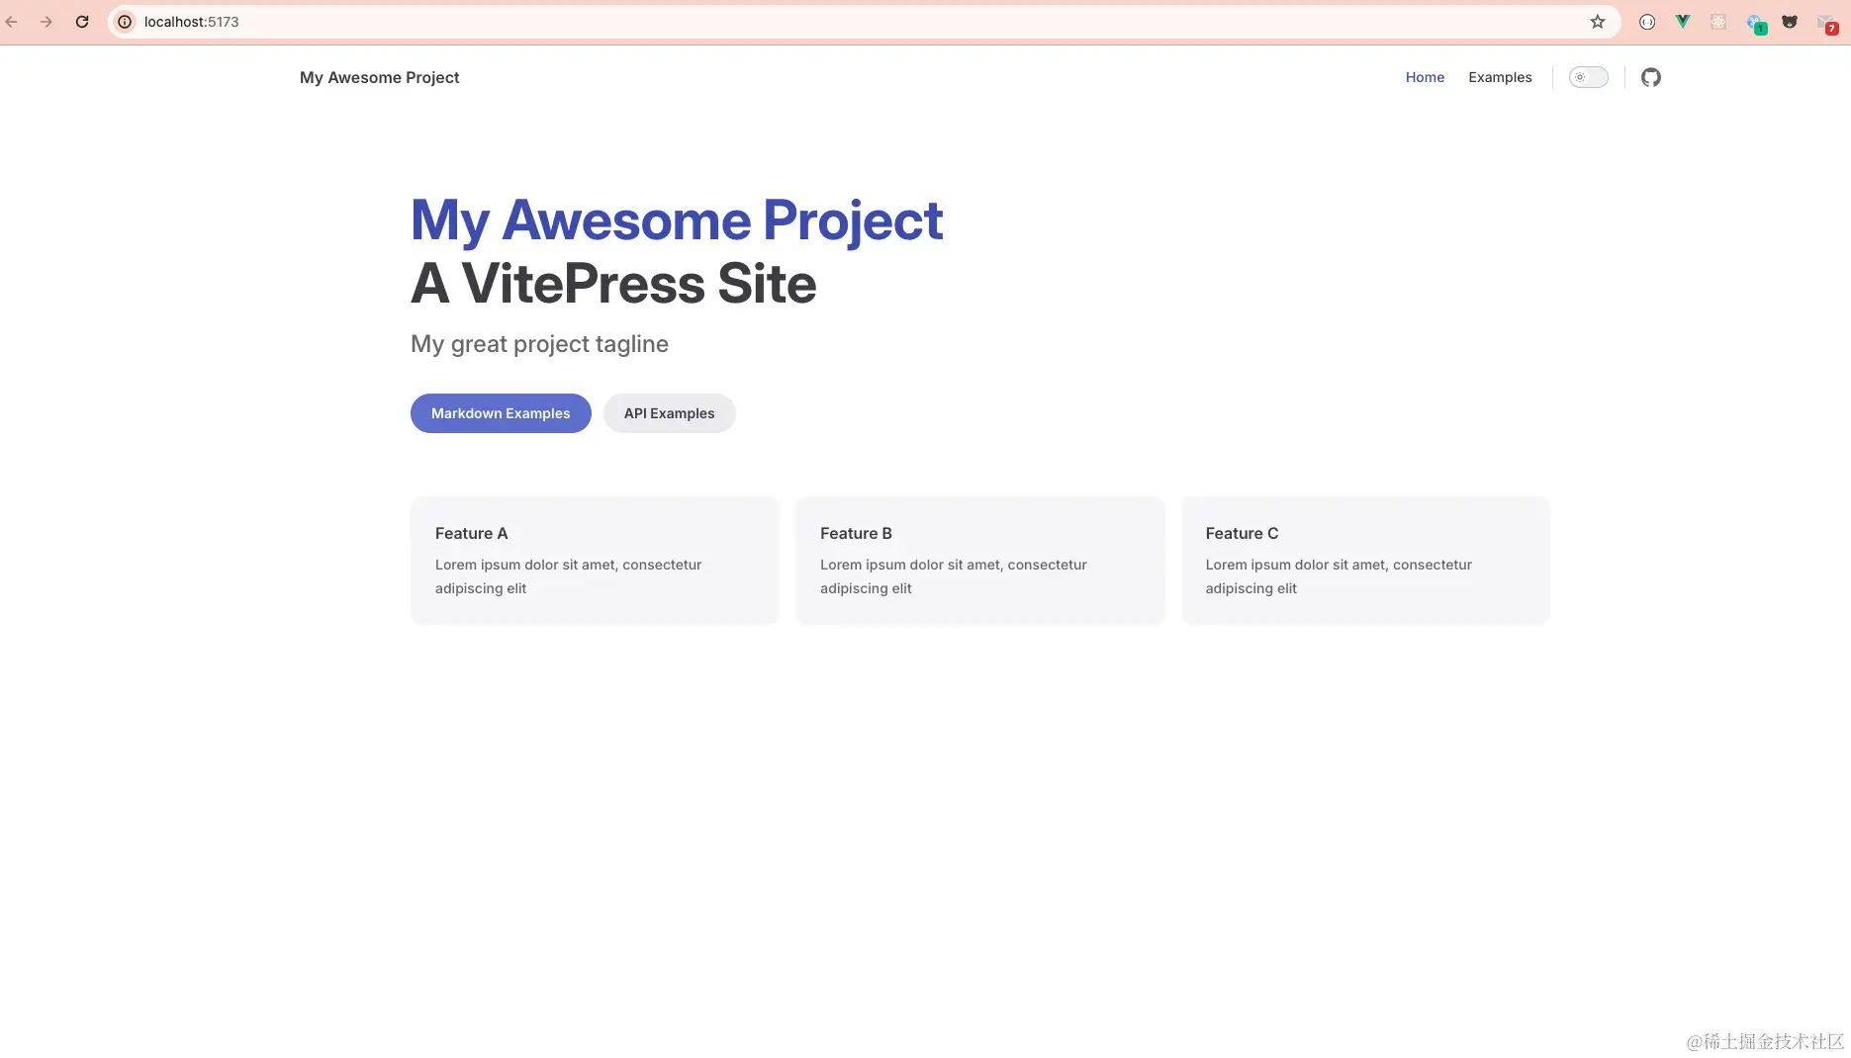Screen dimensions: 1851x1058
Task: Click the 'A VitePress Site' heading
Action: click(613, 284)
